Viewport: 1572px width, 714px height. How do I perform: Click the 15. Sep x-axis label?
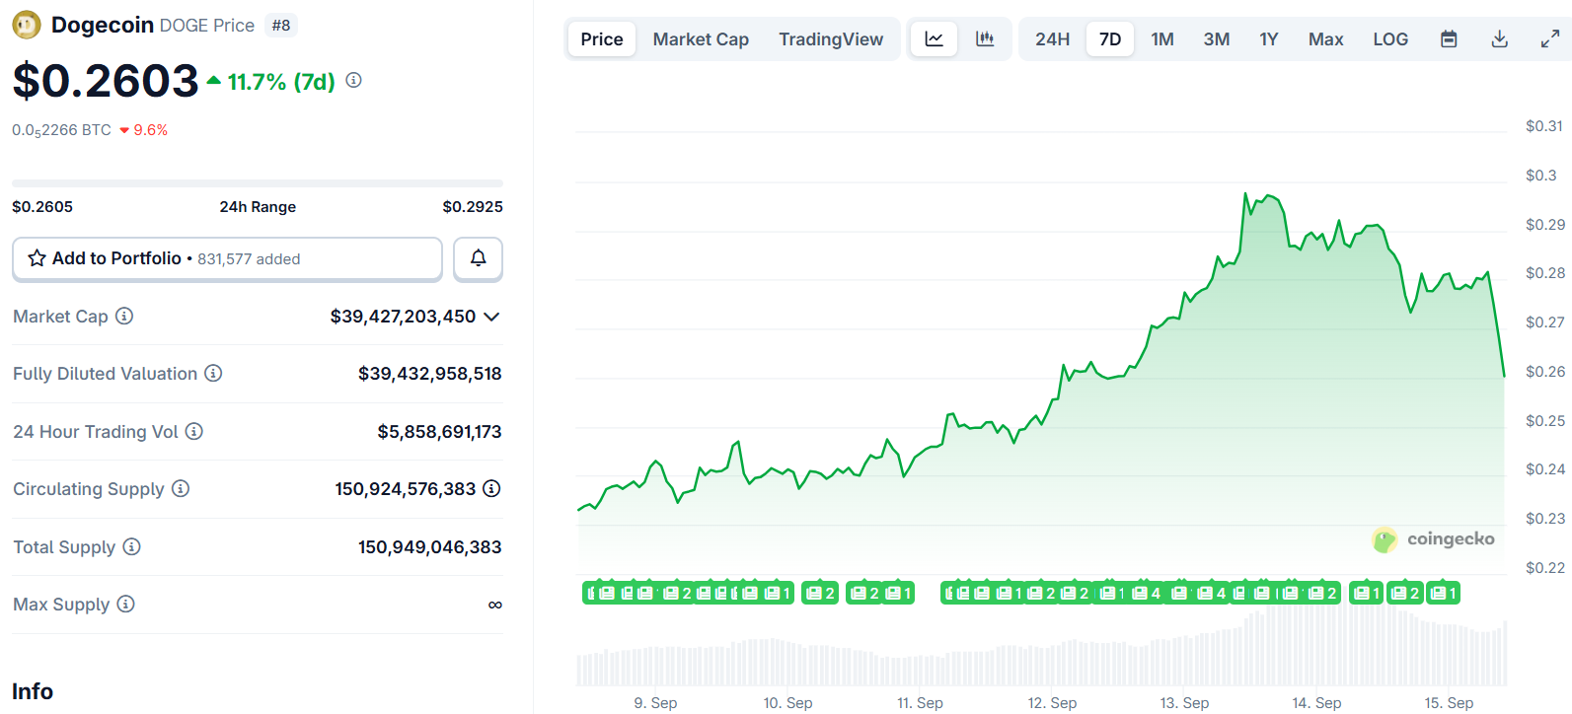1449,703
